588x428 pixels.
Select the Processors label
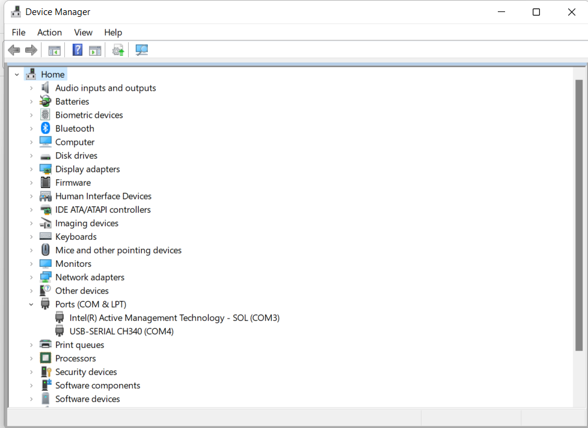coord(75,358)
